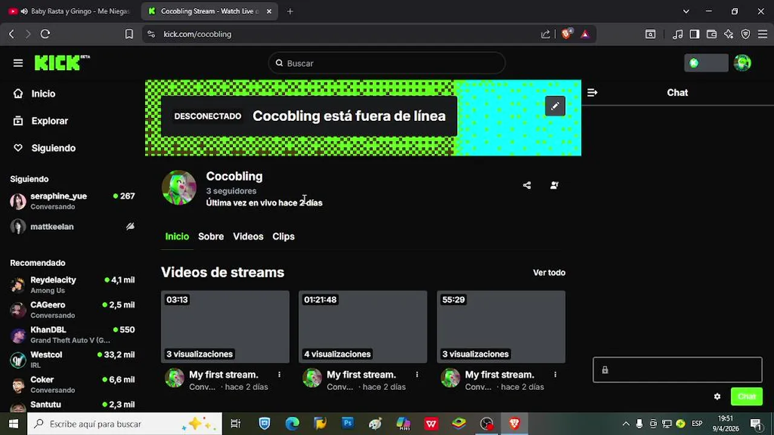Open Explorar in the sidebar
This screenshot has width=774, height=435.
coord(41,121)
